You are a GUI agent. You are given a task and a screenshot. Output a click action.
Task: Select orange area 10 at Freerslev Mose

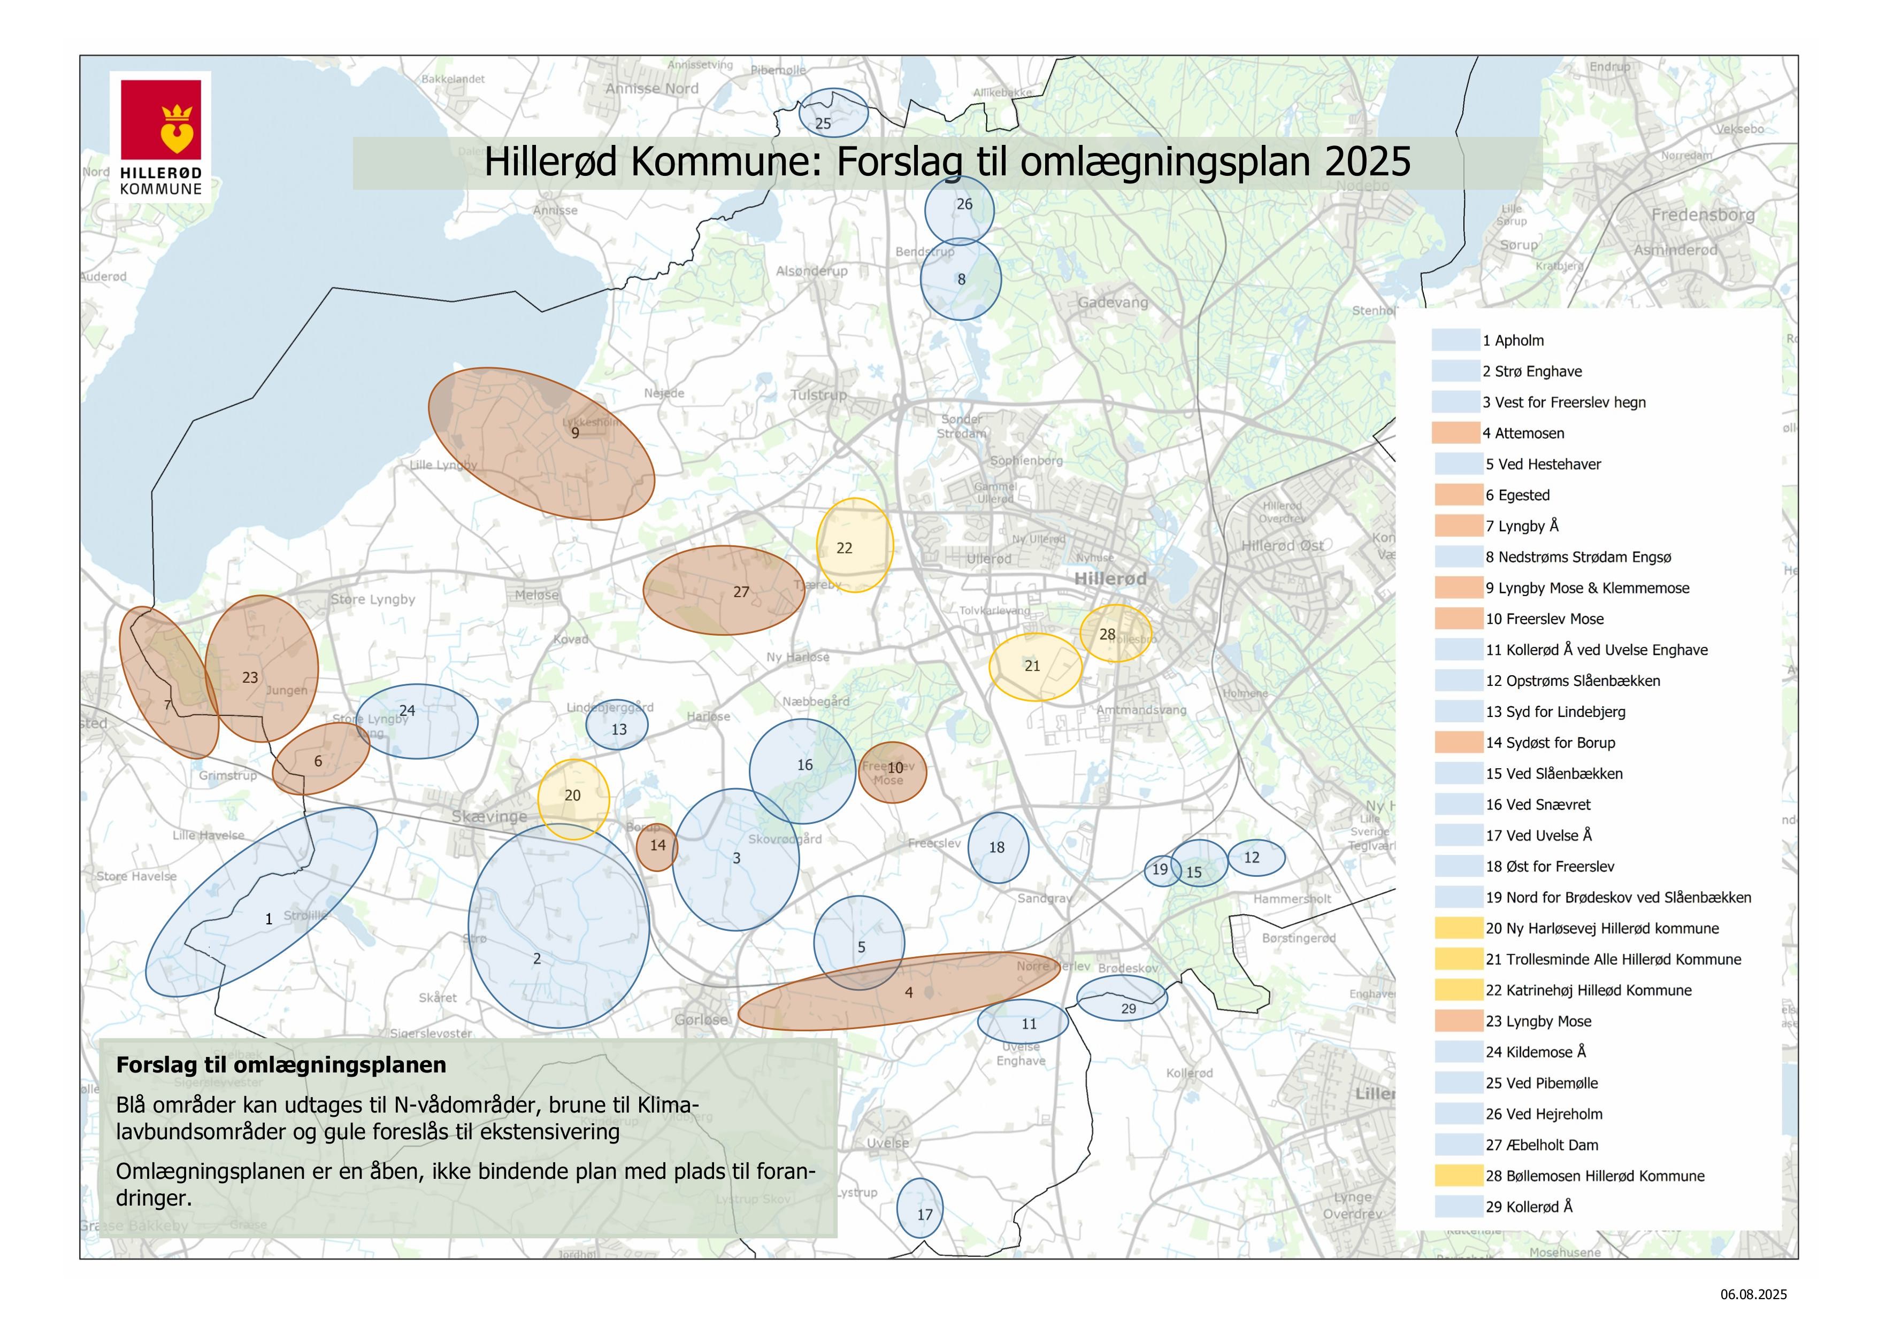click(x=892, y=773)
